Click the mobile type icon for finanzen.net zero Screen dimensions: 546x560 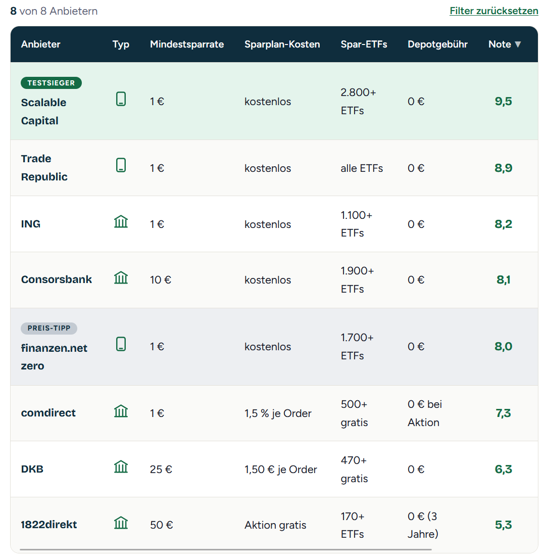(x=121, y=344)
